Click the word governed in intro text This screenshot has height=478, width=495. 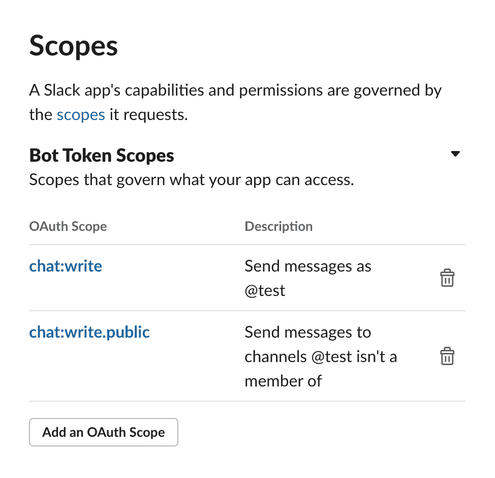coord(387,91)
